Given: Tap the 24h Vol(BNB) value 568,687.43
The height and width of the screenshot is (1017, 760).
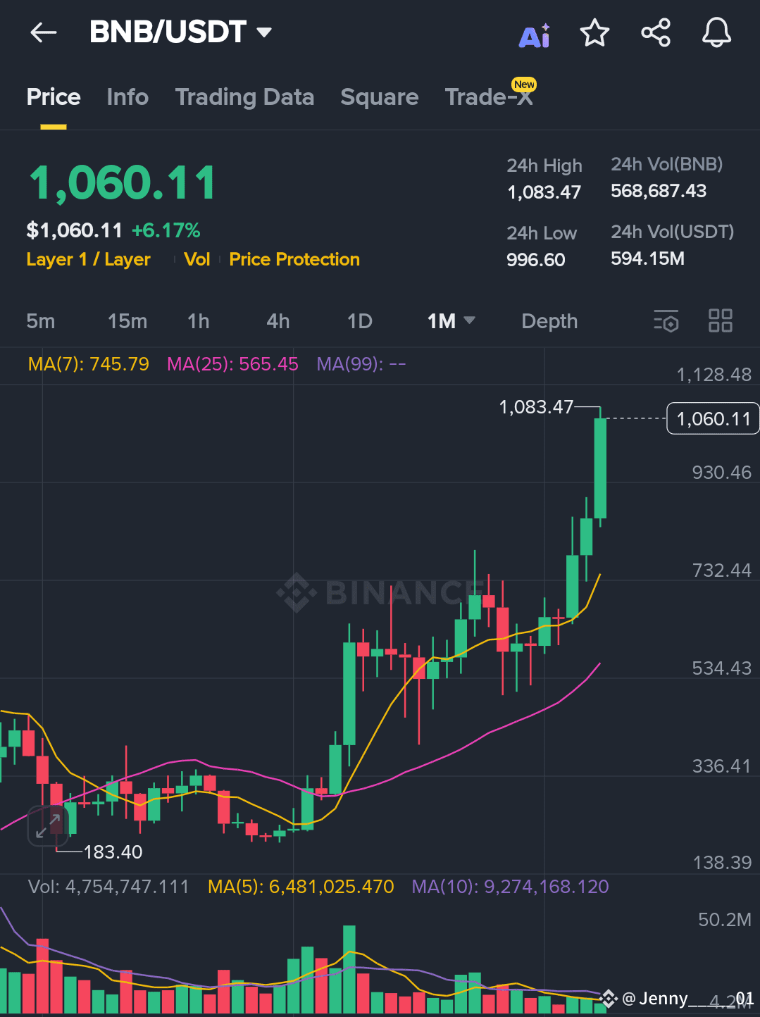Looking at the screenshot, I should pos(659,191).
